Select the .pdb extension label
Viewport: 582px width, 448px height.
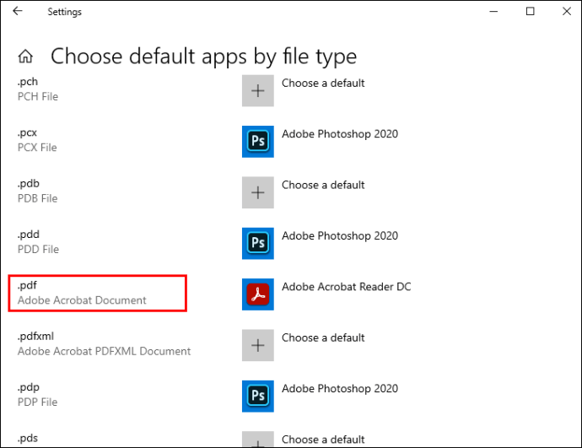point(28,183)
